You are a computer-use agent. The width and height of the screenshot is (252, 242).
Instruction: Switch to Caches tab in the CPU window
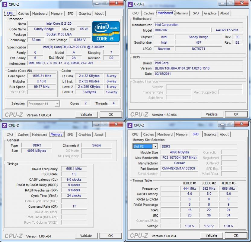coord(24,14)
